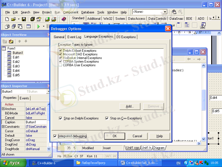This screenshot has width=222, height=167.
Task: Click the Remove button
Action: pyautogui.click(x=153, y=106)
